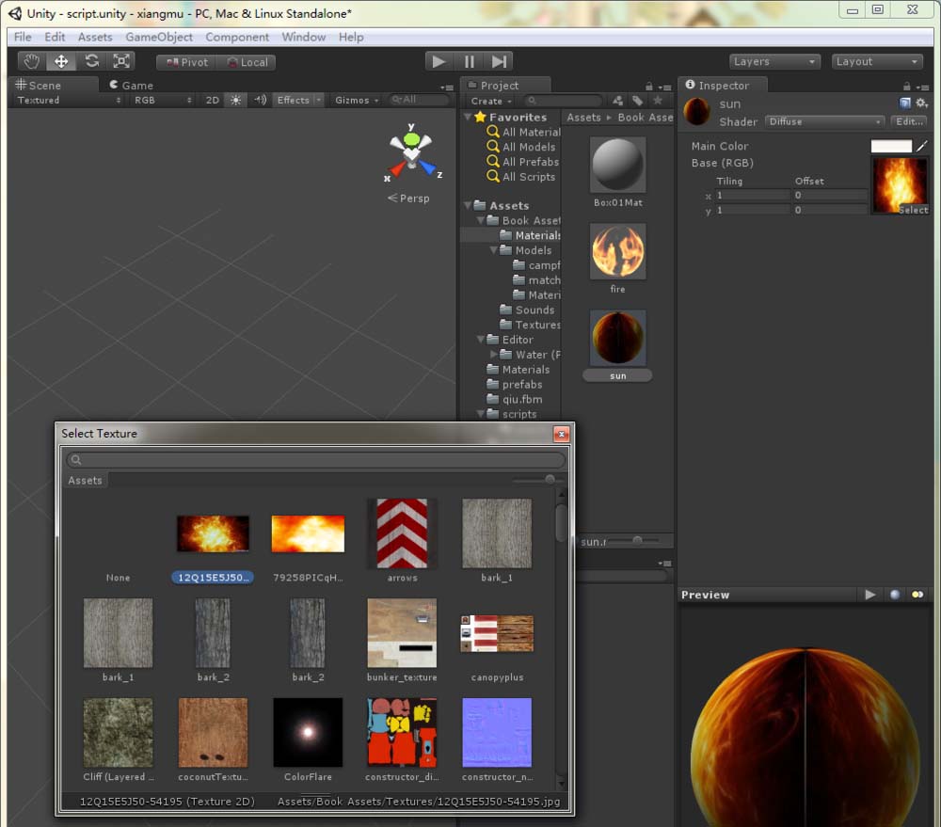941x827 pixels.
Task: Click the Pause button
Action: click(469, 61)
